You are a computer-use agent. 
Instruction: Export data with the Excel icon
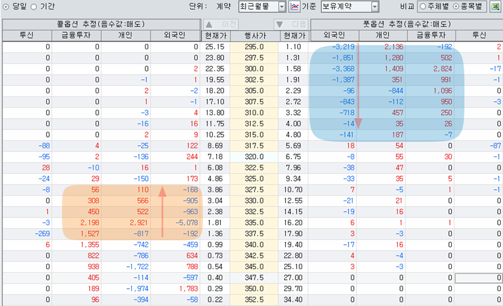495,7
